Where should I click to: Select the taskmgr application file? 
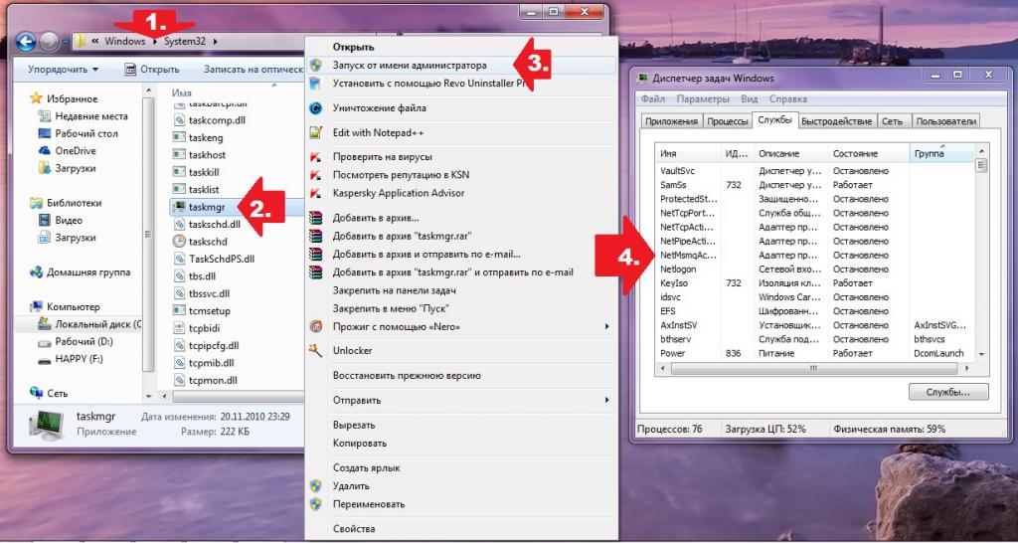pos(205,207)
